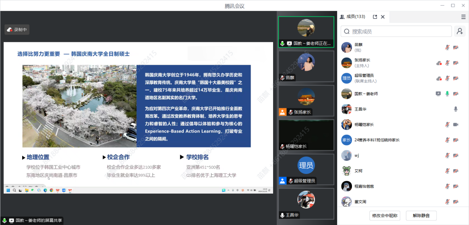Image resolution: width=469 pixels, height=225 pixels.
Task: Click the 修改会中昵称 button
Action: (x=385, y=215)
